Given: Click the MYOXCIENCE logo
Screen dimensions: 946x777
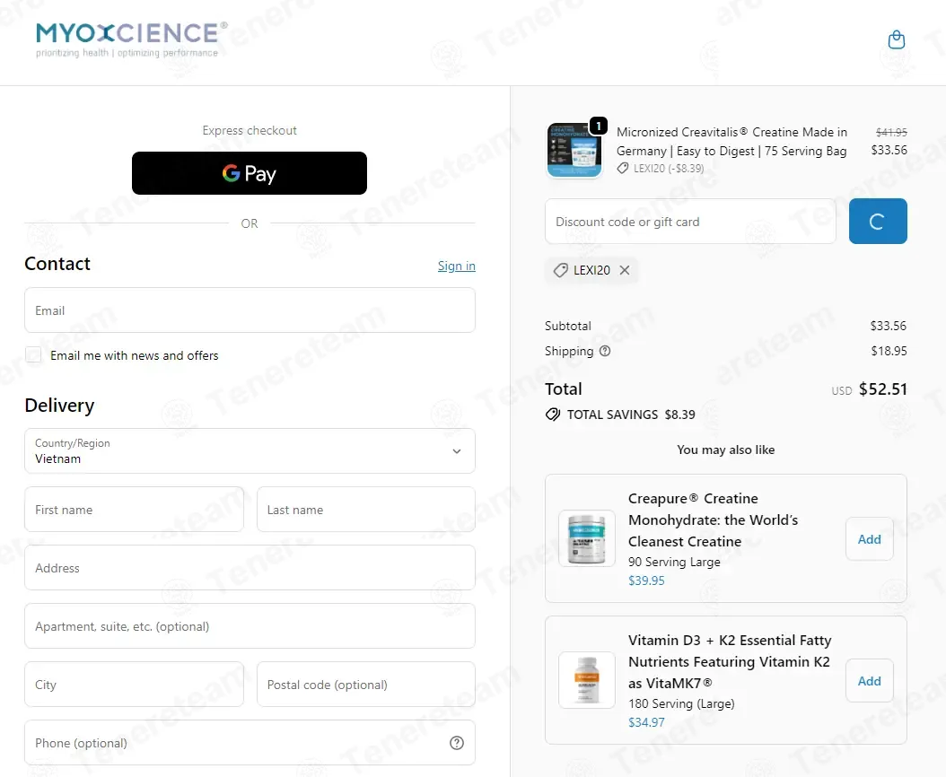Looking at the screenshot, I should (x=132, y=39).
